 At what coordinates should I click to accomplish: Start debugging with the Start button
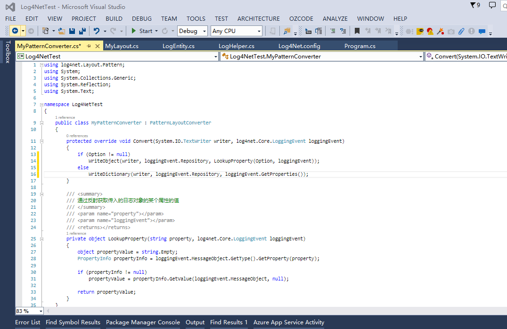(142, 31)
